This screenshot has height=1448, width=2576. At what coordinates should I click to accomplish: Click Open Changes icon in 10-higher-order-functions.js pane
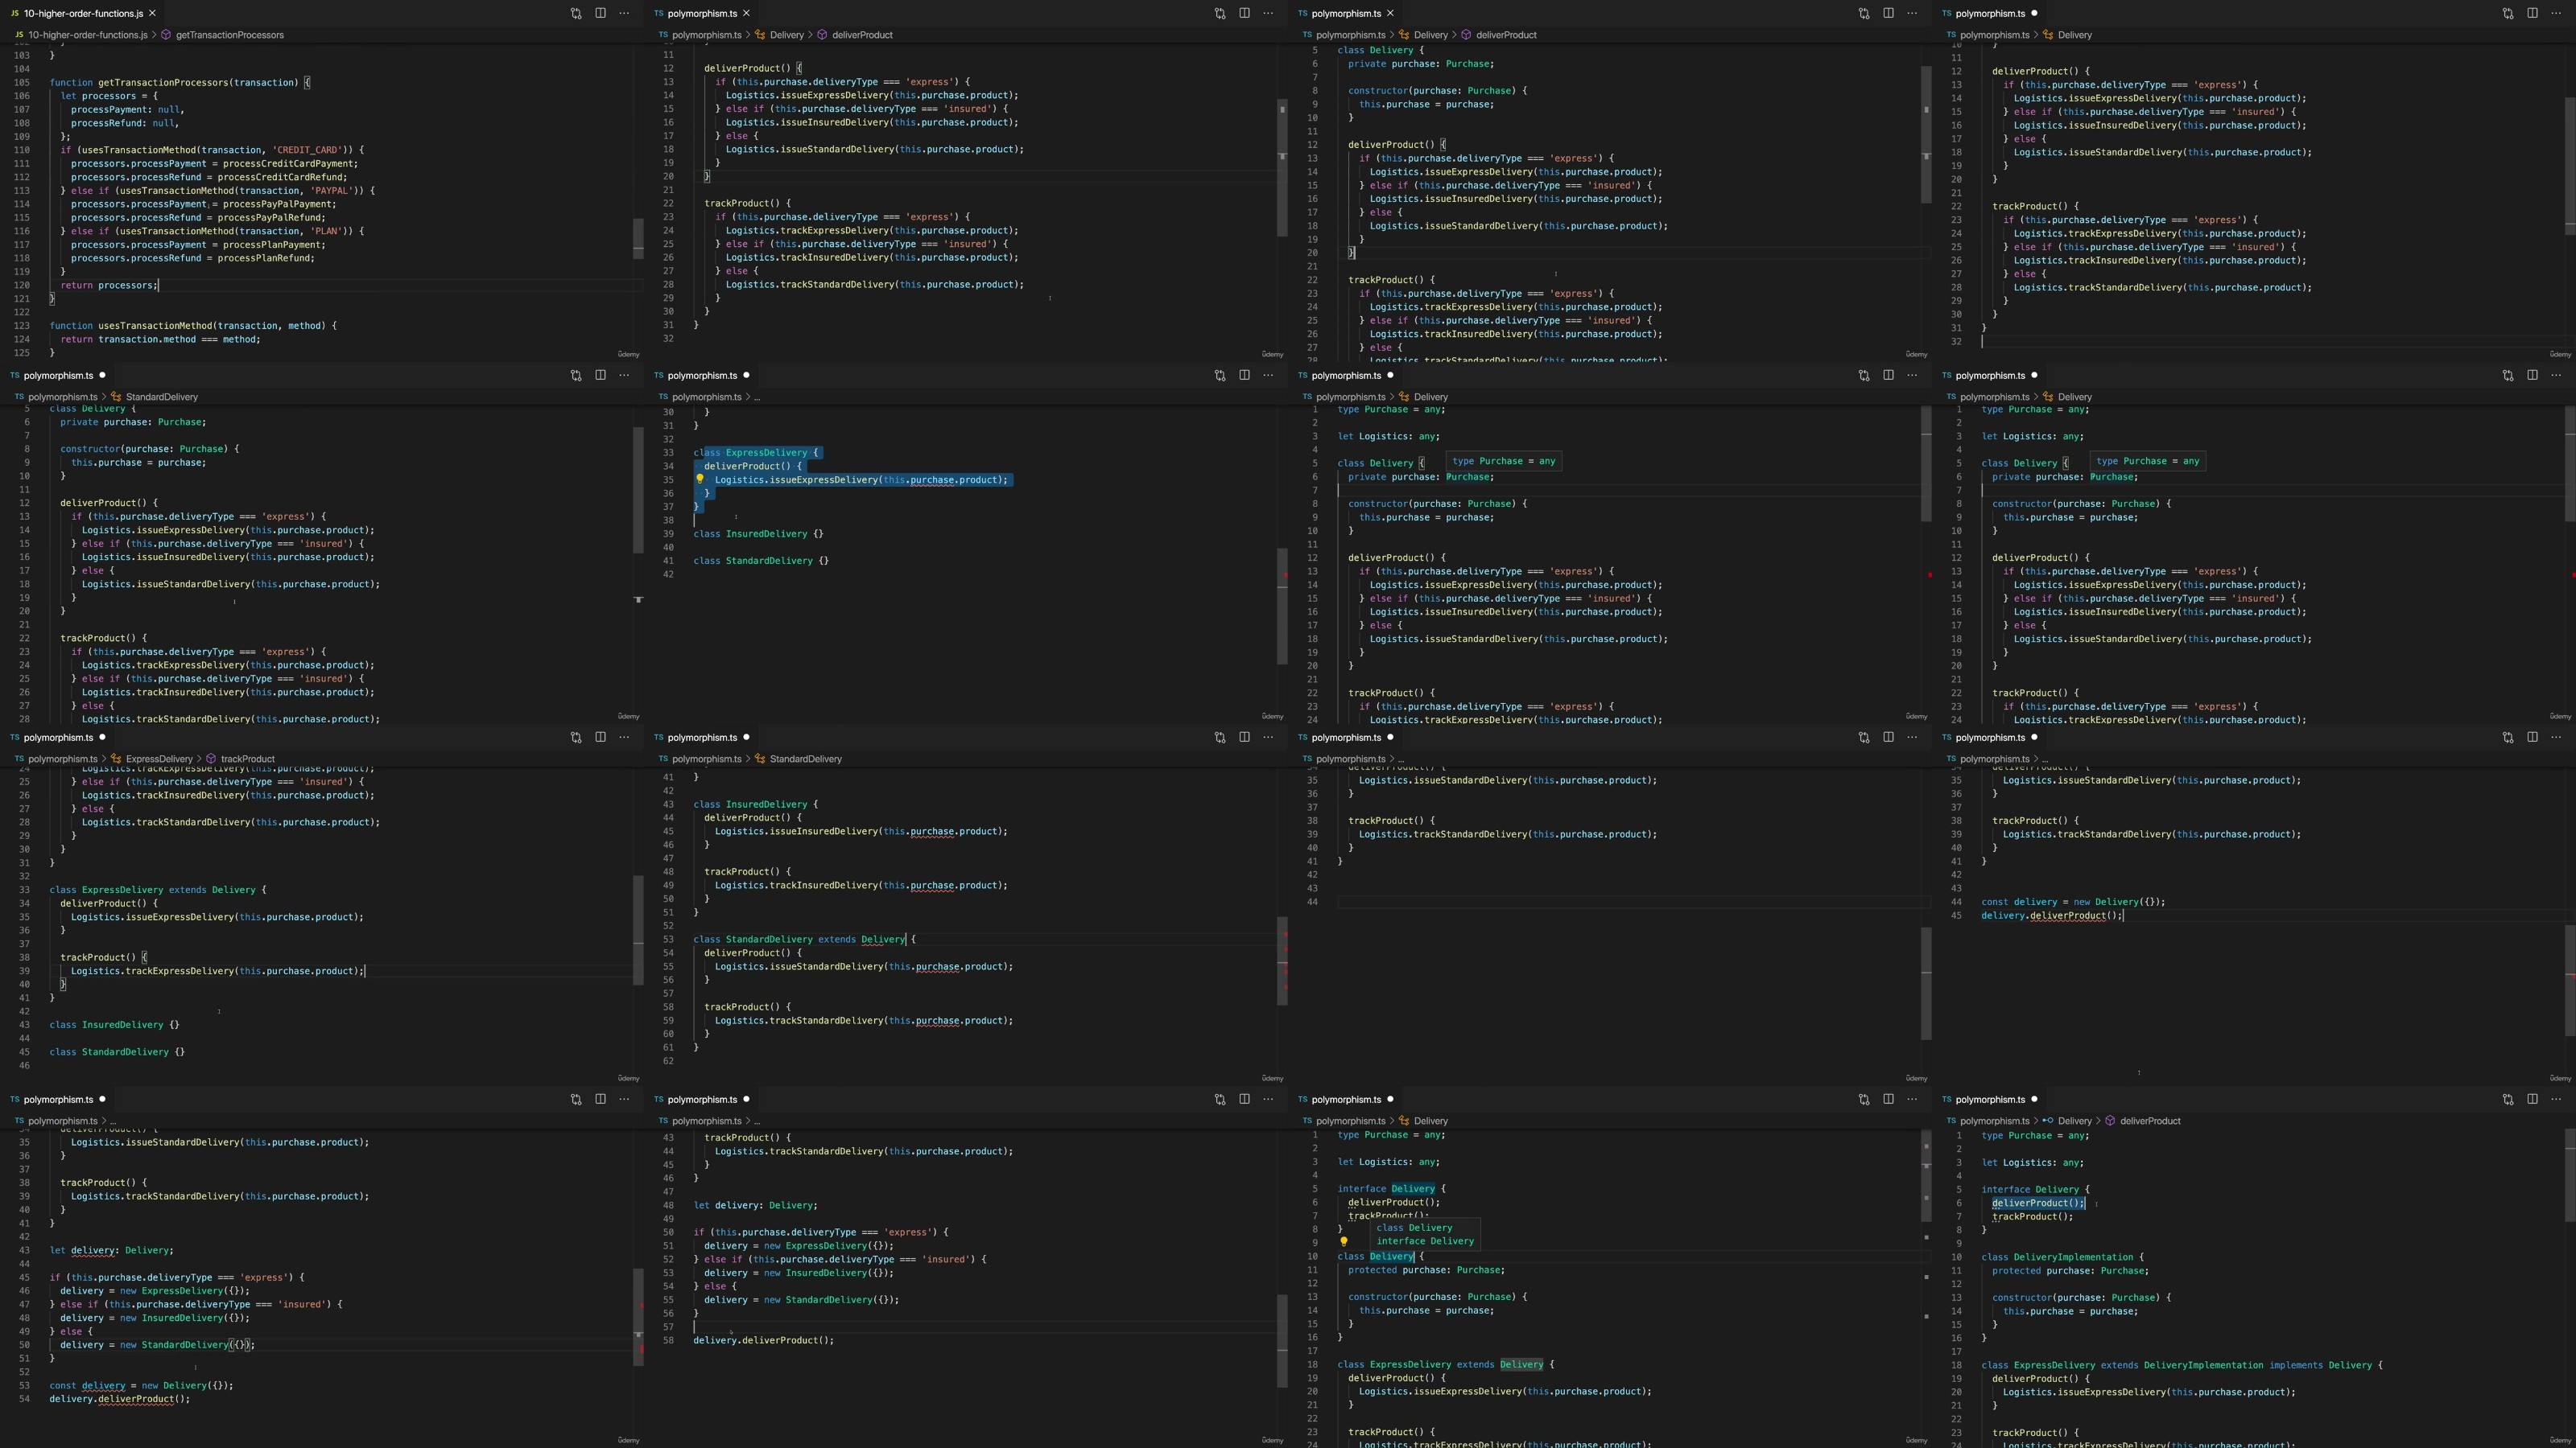[x=576, y=13]
